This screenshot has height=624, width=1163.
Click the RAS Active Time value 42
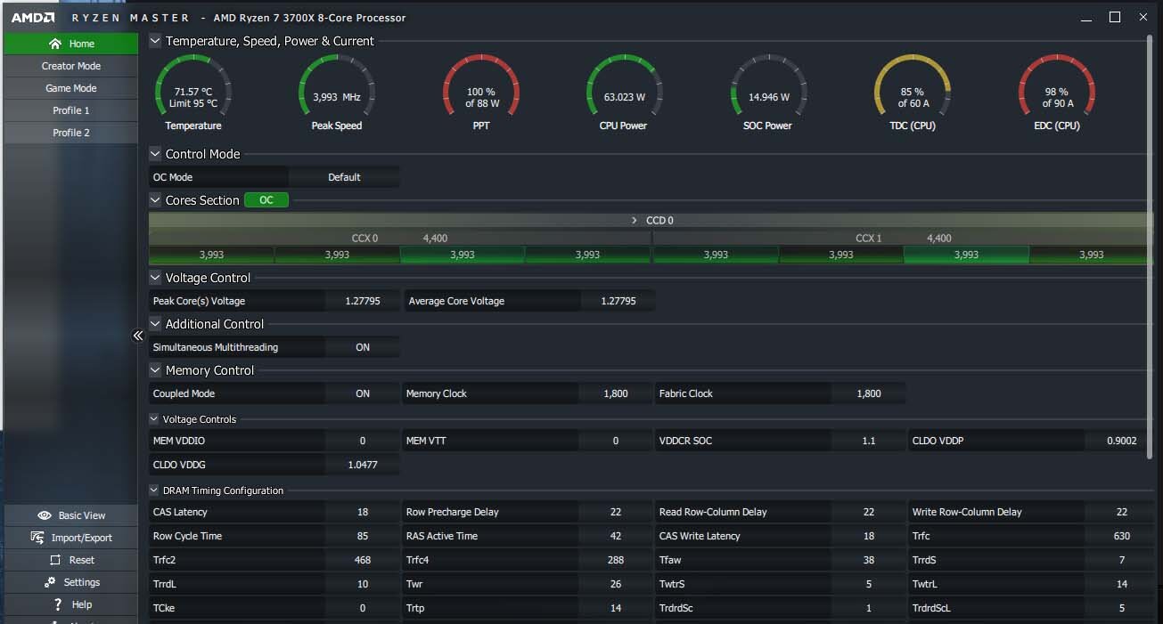click(x=616, y=536)
